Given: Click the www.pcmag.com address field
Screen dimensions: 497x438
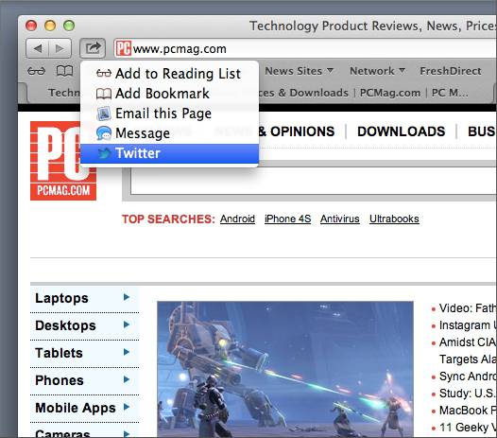Looking at the screenshot, I should pyautogui.click(x=304, y=48).
